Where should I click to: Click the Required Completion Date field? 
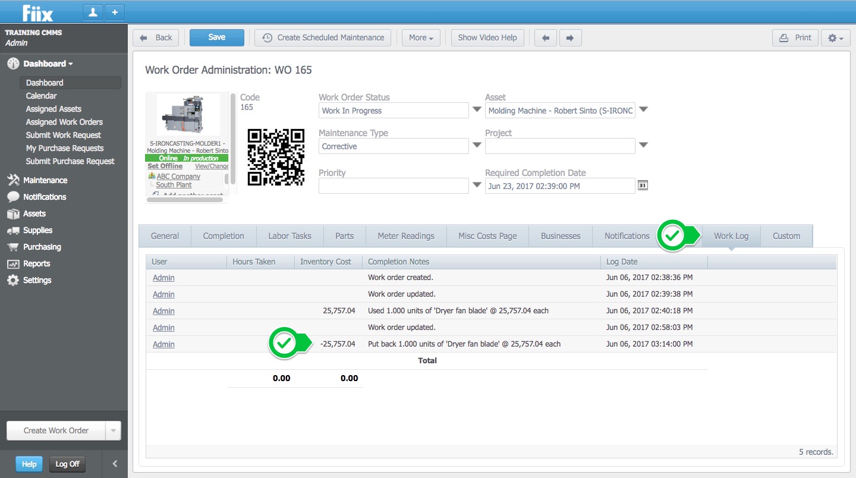pyautogui.click(x=560, y=186)
